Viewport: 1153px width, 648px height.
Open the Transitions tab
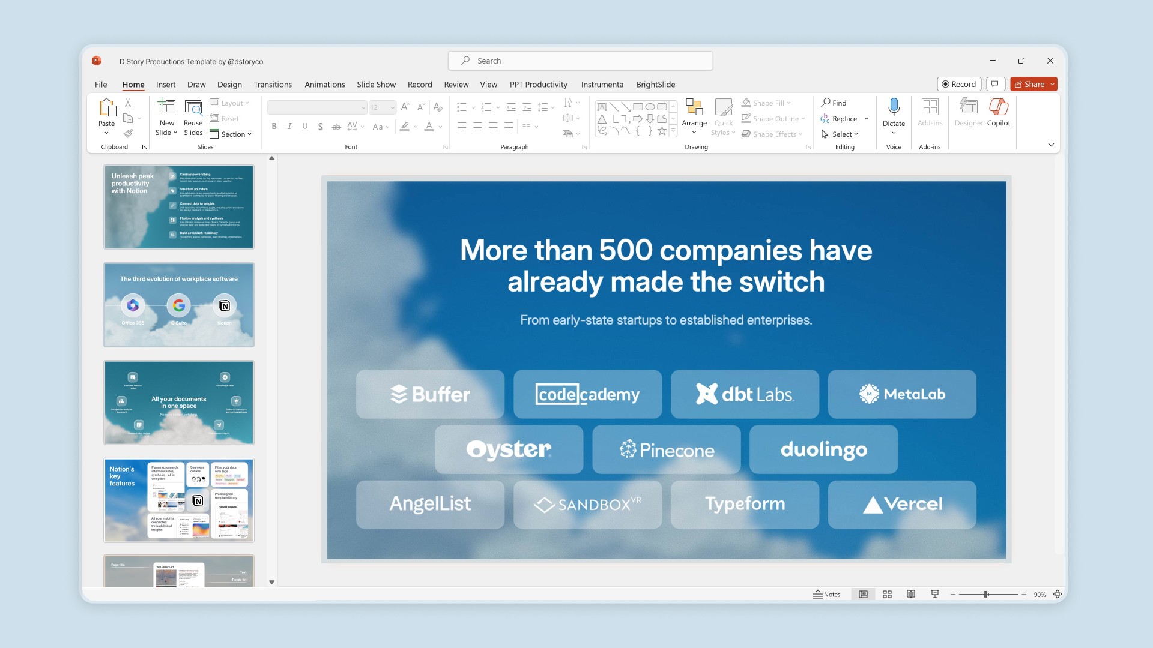click(x=273, y=85)
